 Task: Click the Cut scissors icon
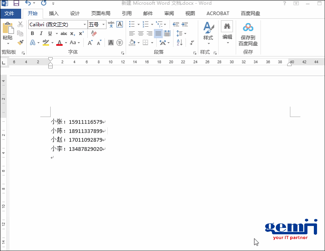point(20,25)
